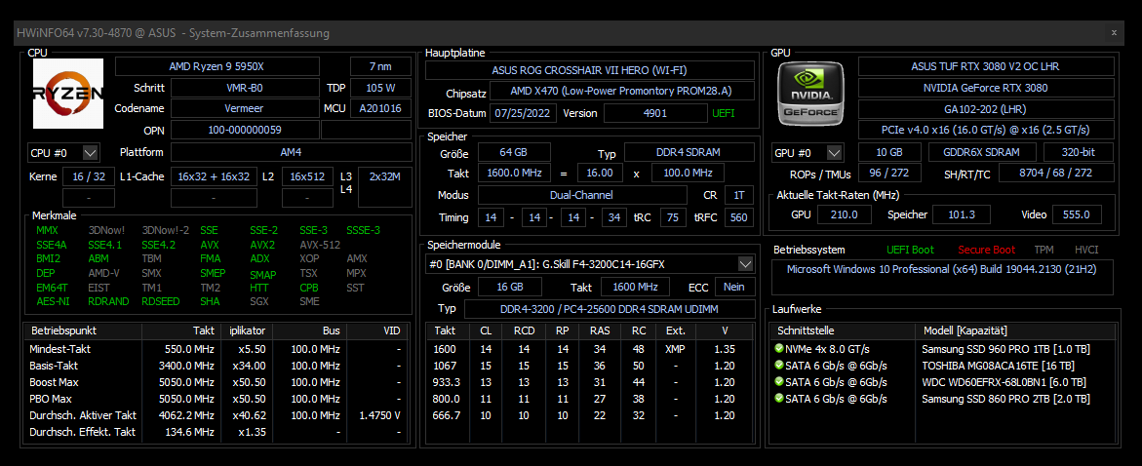
Task: Select the Basis-Takt row
Action: point(217,366)
